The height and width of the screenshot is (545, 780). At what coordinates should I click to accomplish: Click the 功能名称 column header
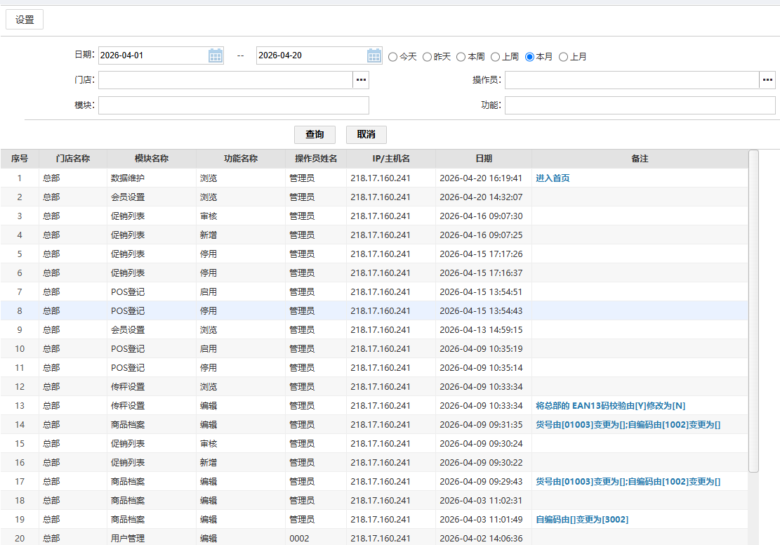pyautogui.click(x=240, y=159)
